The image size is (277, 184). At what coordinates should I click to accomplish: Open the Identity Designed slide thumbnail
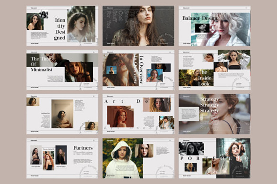[62, 26]
